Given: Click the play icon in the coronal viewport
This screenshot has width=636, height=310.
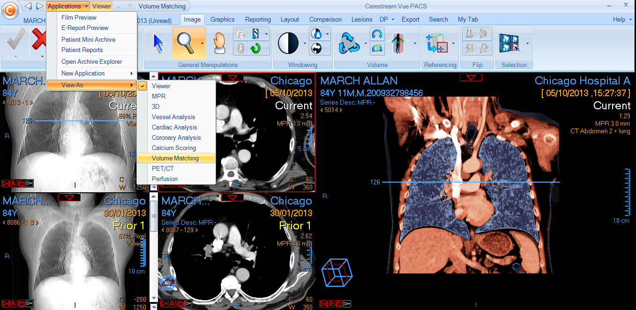Looking at the screenshot, I should tap(322, 304).
